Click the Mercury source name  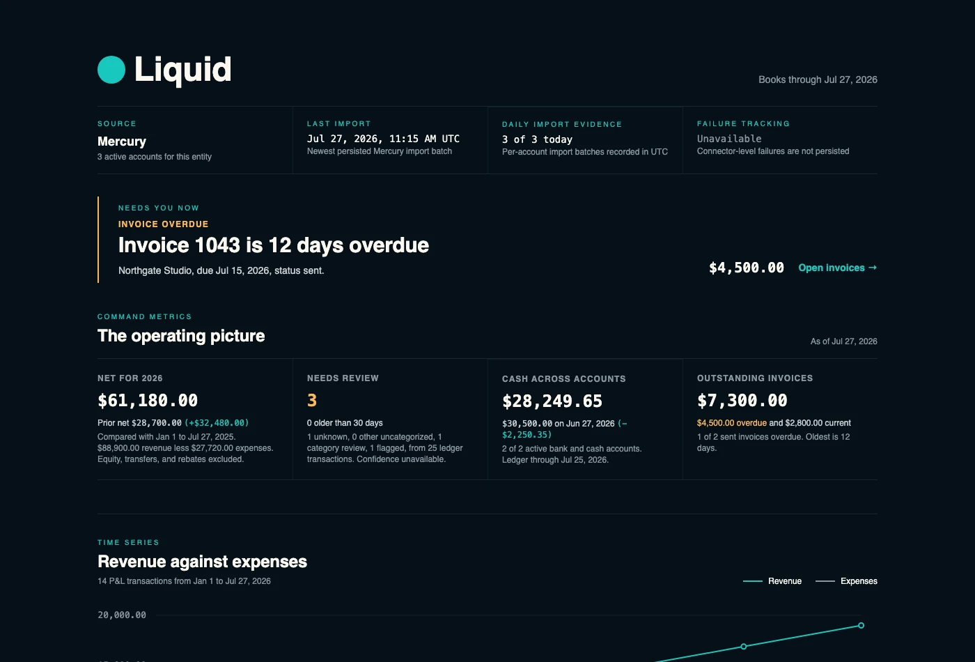[122, 141]
